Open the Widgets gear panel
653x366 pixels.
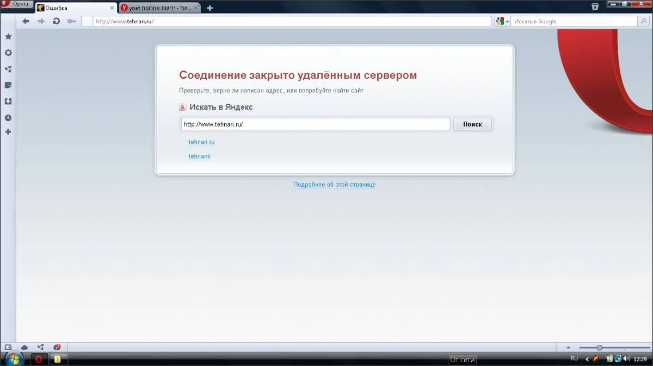[8, 53]
